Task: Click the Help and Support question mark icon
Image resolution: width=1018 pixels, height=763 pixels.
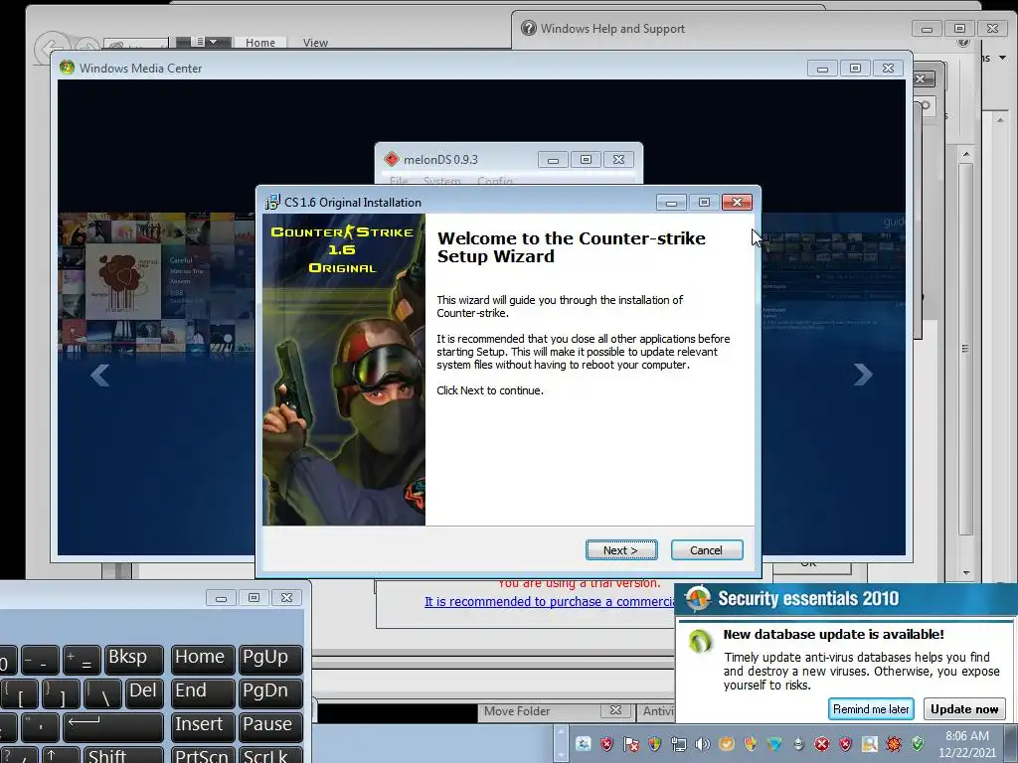Action: coord(529,28)
